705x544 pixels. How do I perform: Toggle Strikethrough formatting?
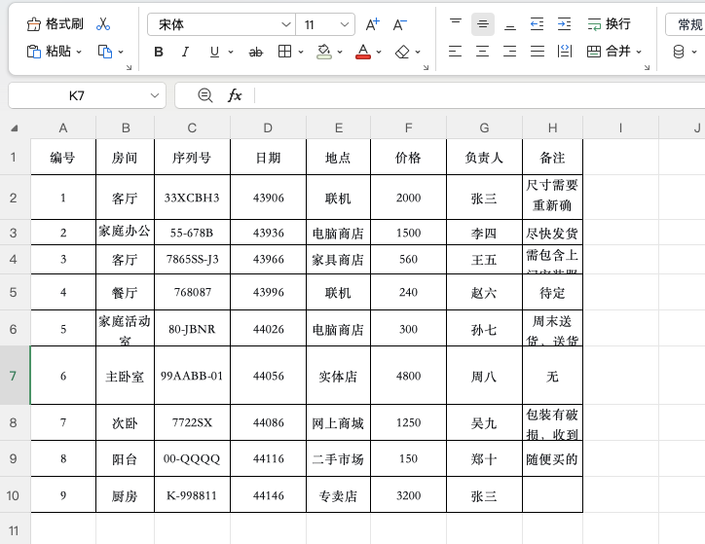pos(256,53)
